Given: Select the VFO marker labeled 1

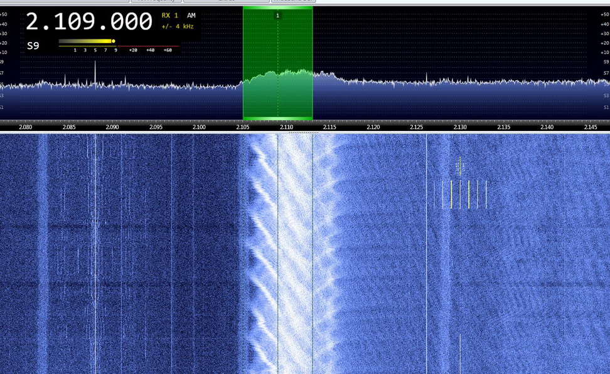Looking at the screenshot, I should click(277, 16).
